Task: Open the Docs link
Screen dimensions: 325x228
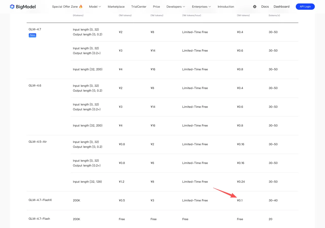Action: pyautogui.click(x=265, y=7)
